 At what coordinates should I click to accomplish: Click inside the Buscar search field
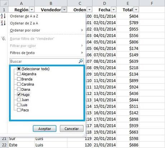click(44, 61)
